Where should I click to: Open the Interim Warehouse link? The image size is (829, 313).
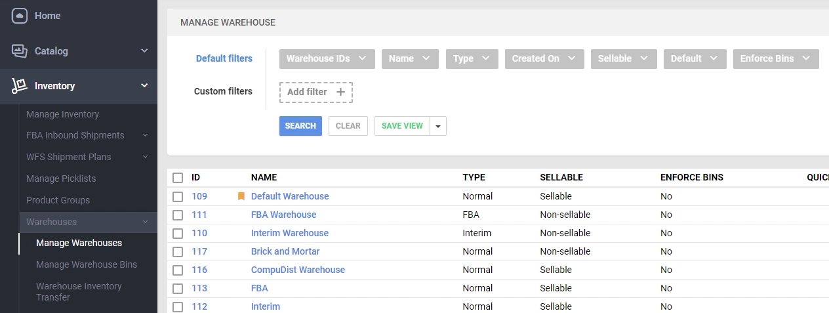click(x=290, y=233)
